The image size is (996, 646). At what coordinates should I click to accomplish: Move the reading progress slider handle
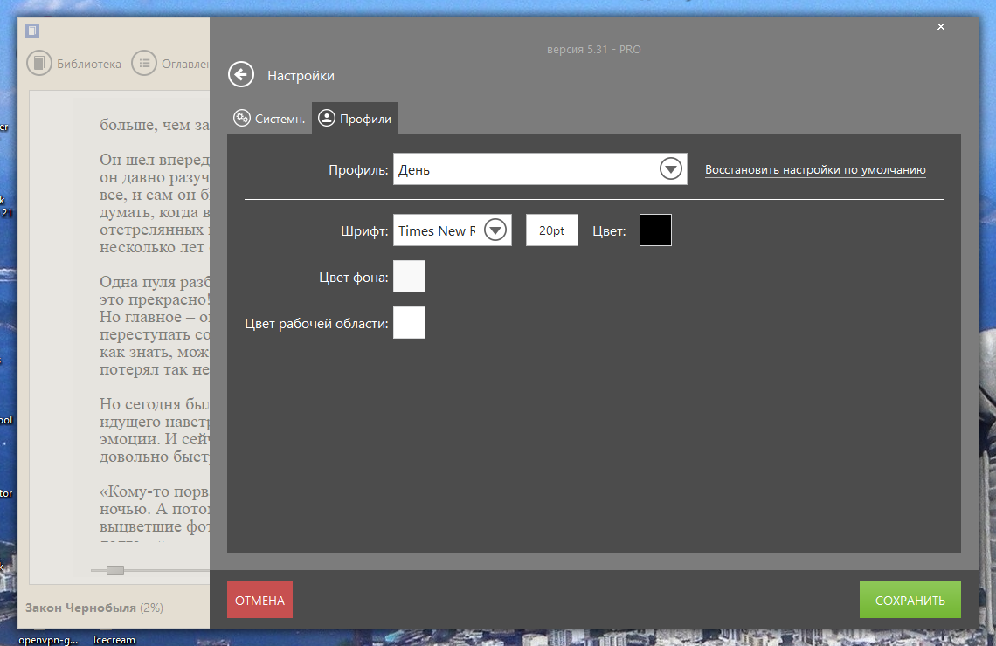(115, 570)
